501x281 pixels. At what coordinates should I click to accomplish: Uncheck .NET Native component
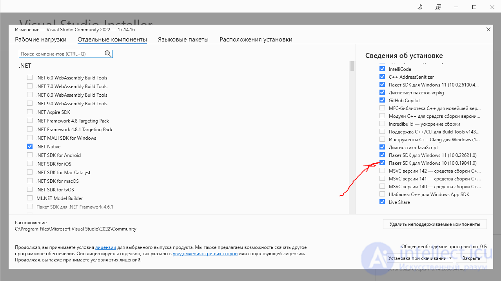pyautogui.click(x=30, y=146)
